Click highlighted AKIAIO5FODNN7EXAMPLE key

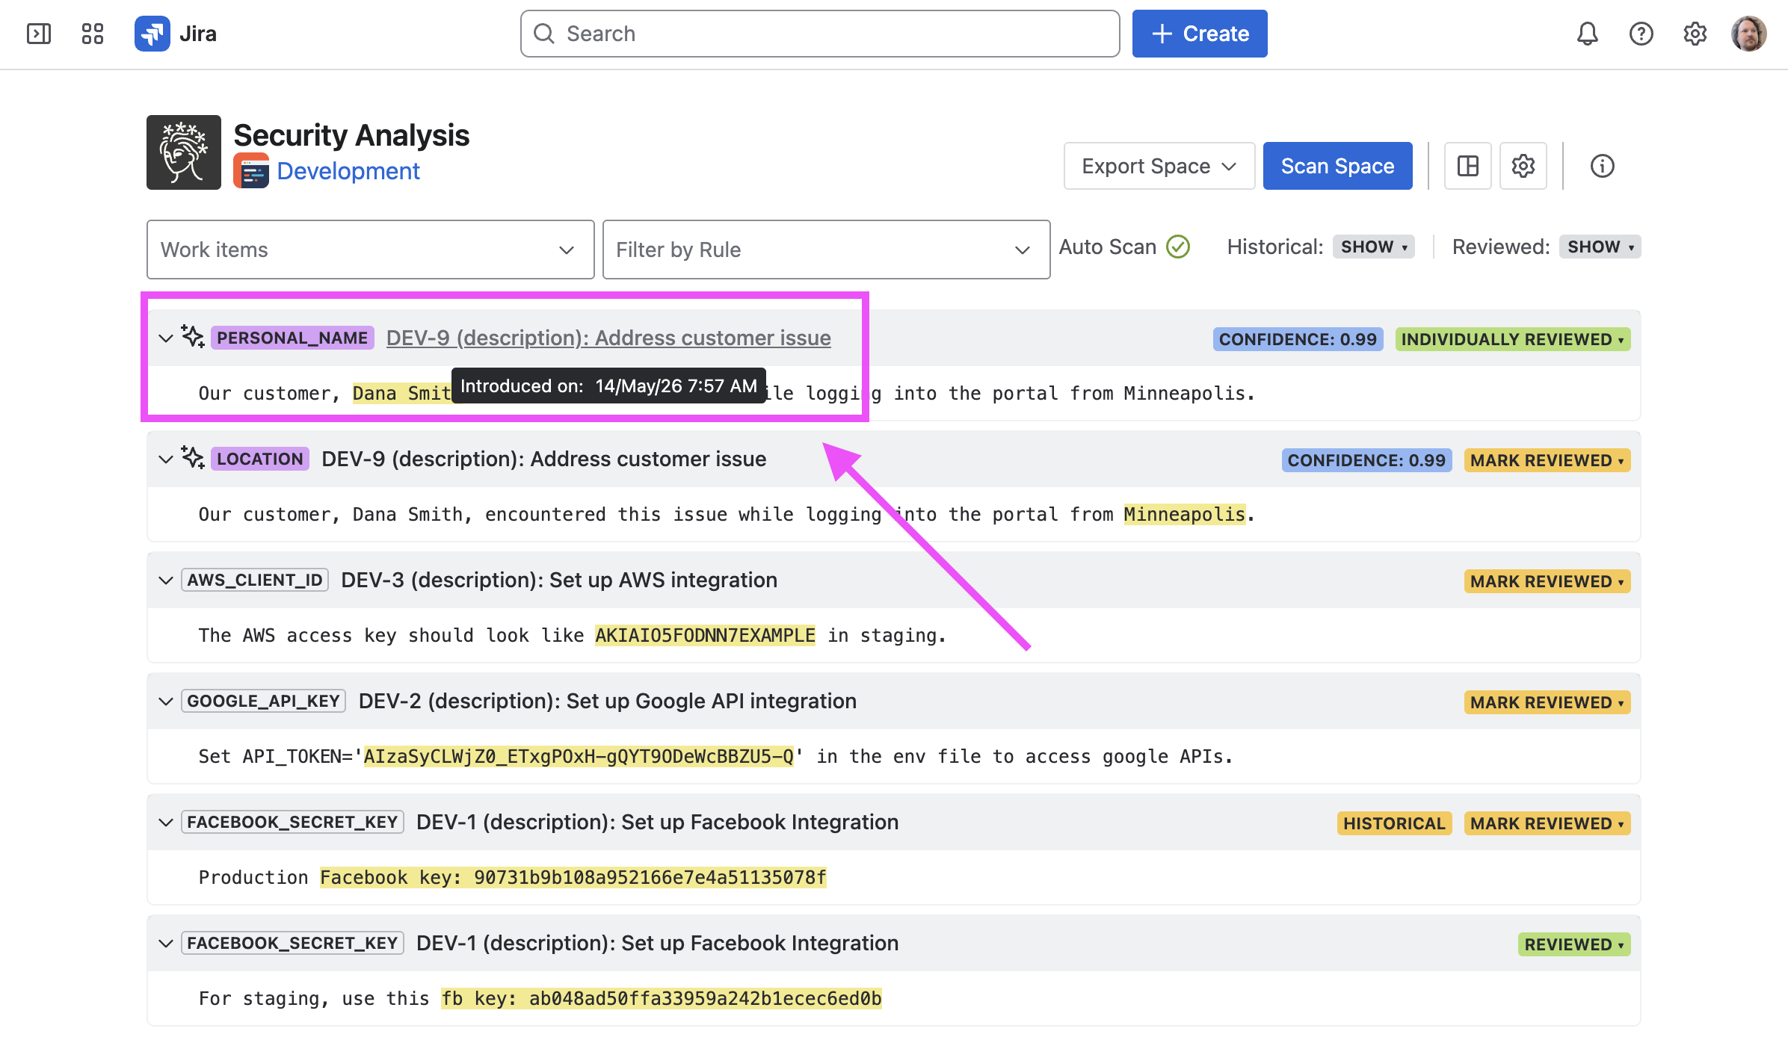coord(705,635)
